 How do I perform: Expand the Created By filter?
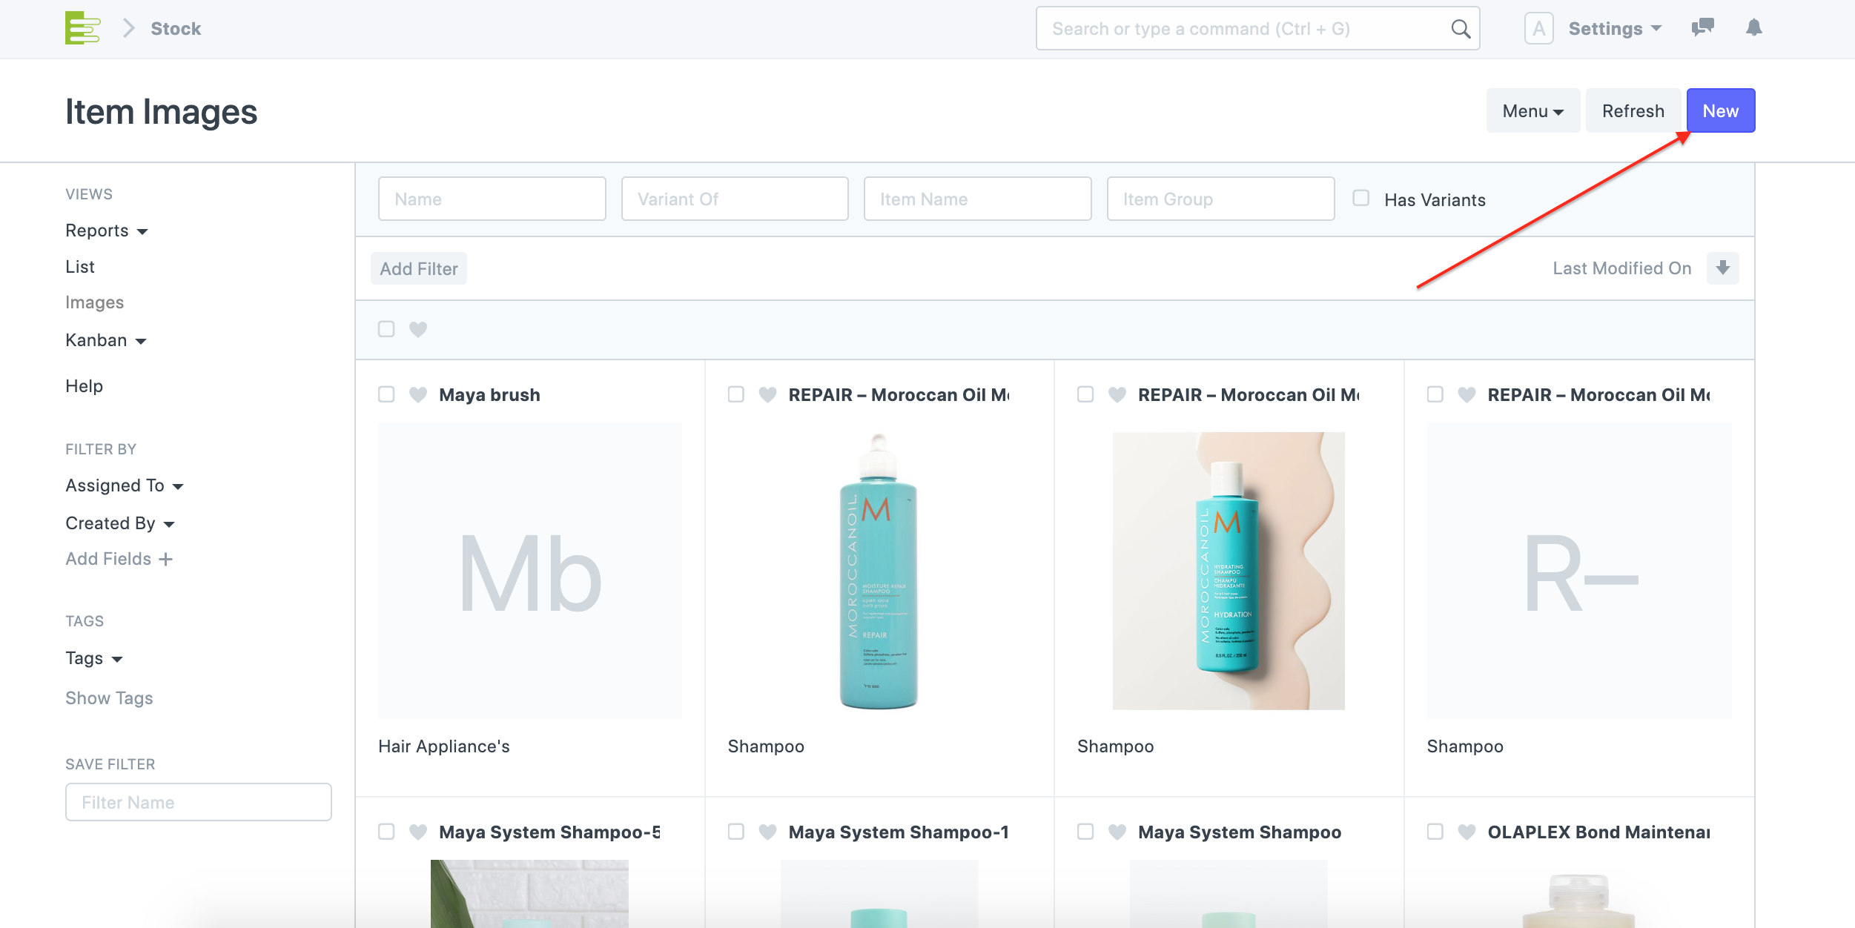[120, 523]
